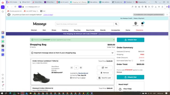Open Make a Payment link

pos(139,18)
